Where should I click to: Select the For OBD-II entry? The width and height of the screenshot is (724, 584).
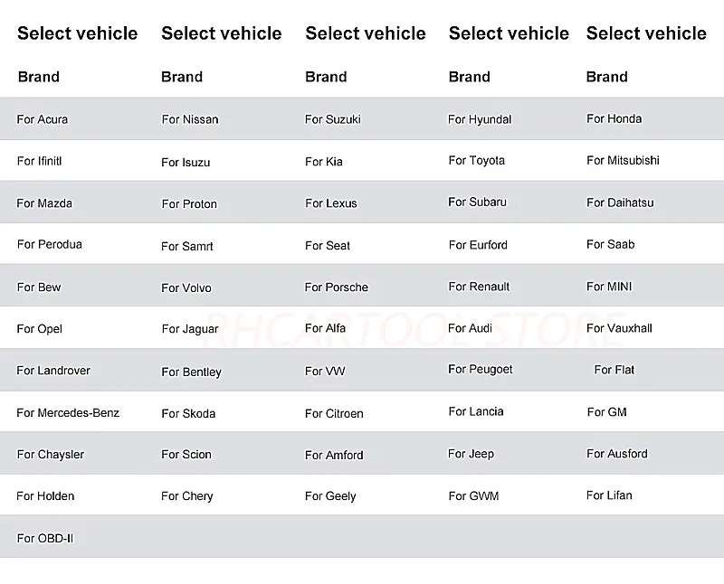45,539
